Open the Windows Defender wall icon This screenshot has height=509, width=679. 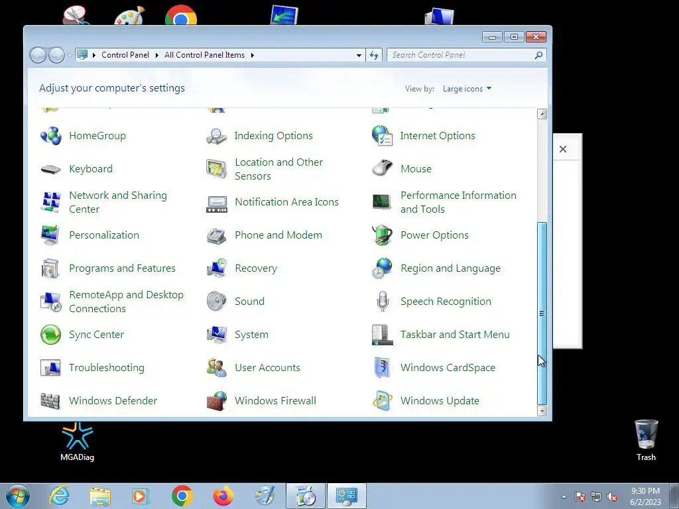click(50, 401)
